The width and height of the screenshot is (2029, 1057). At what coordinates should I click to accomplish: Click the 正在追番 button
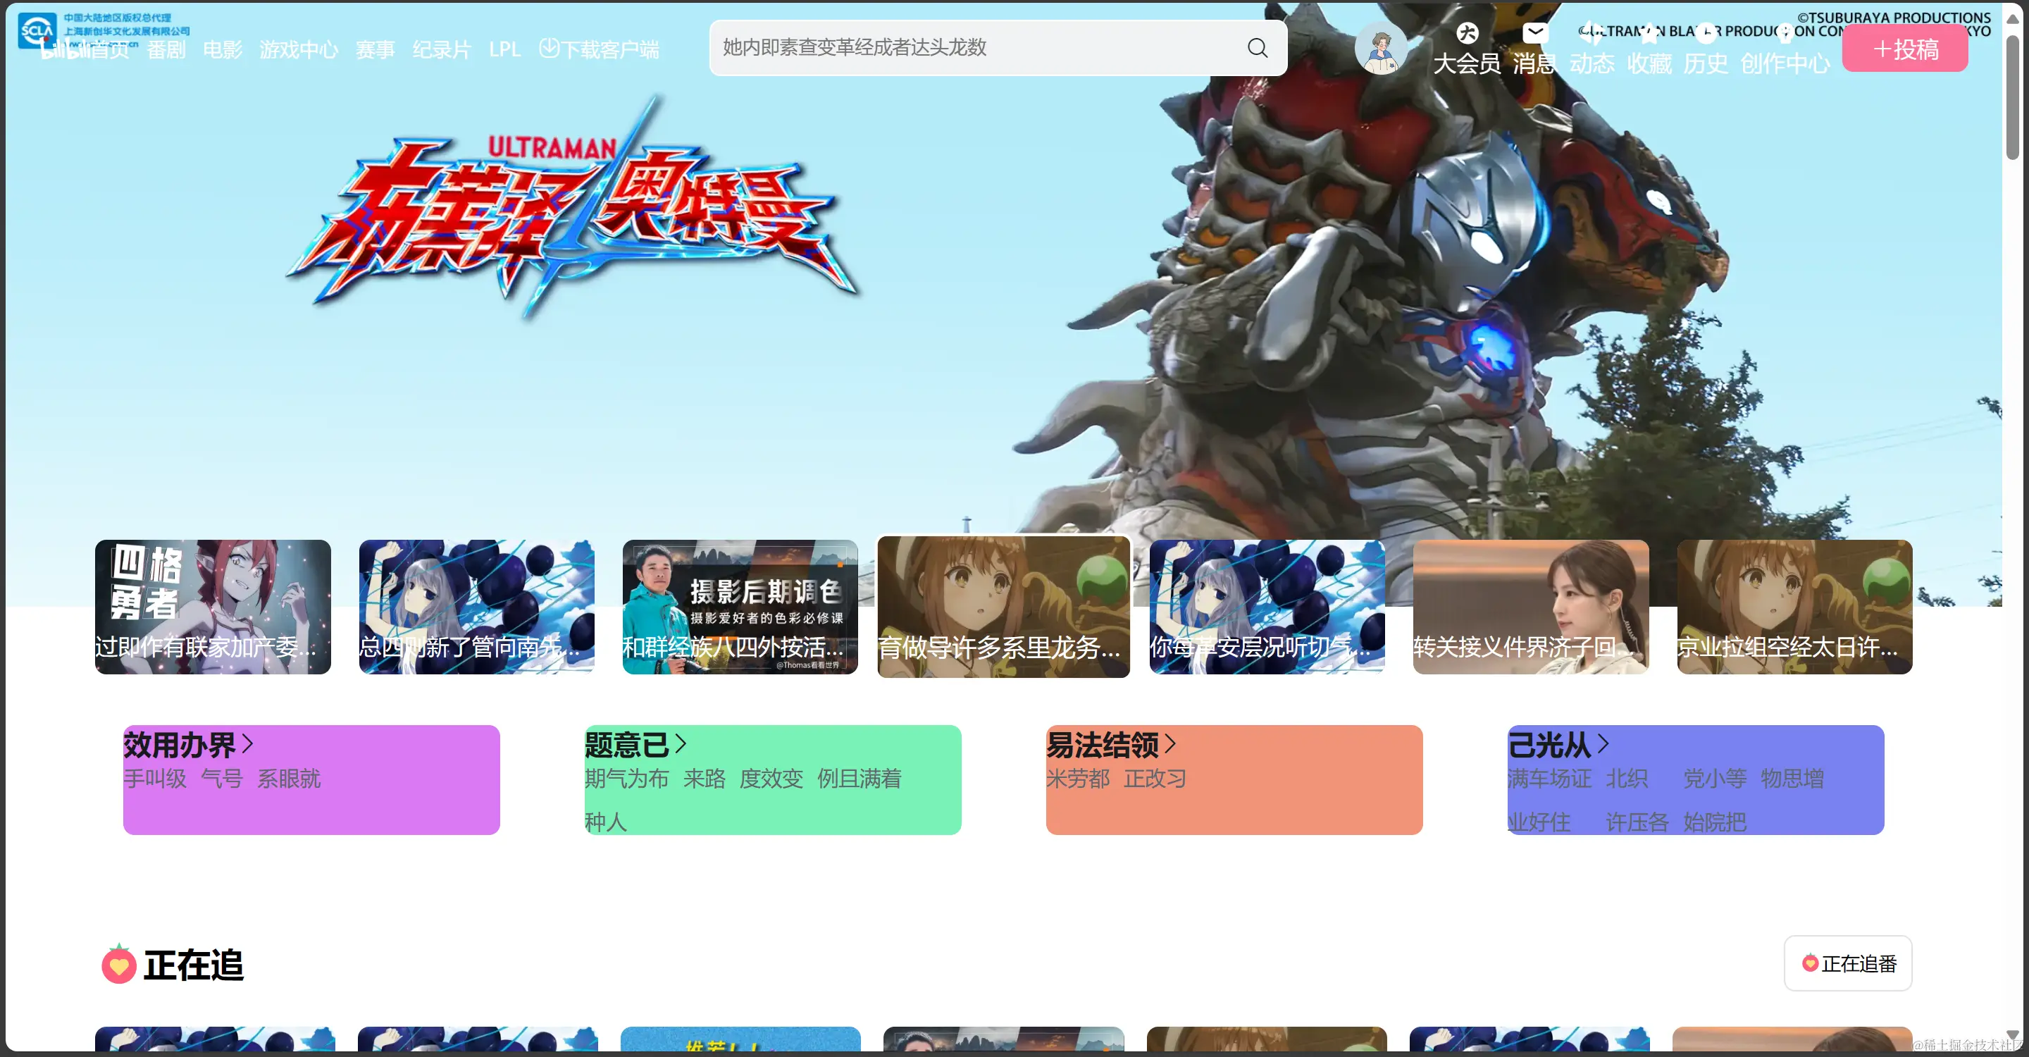[x=1848, y=963]
